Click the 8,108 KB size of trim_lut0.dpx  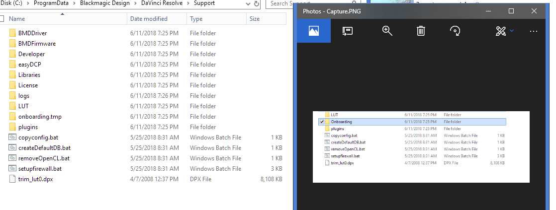pos(271,179)
